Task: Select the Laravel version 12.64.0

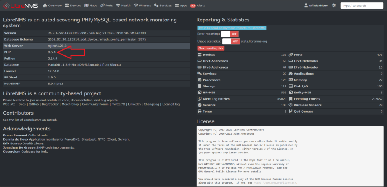Action: click(x=54, y=71)
